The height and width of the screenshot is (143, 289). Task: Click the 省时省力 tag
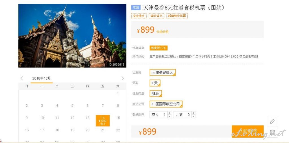point(156,16)
